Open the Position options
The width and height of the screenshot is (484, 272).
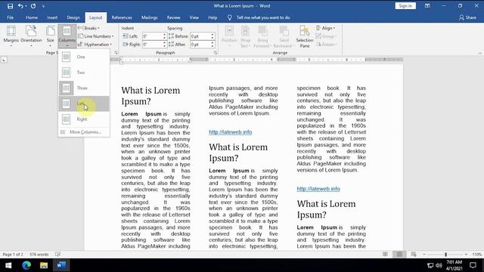[229, 36]
